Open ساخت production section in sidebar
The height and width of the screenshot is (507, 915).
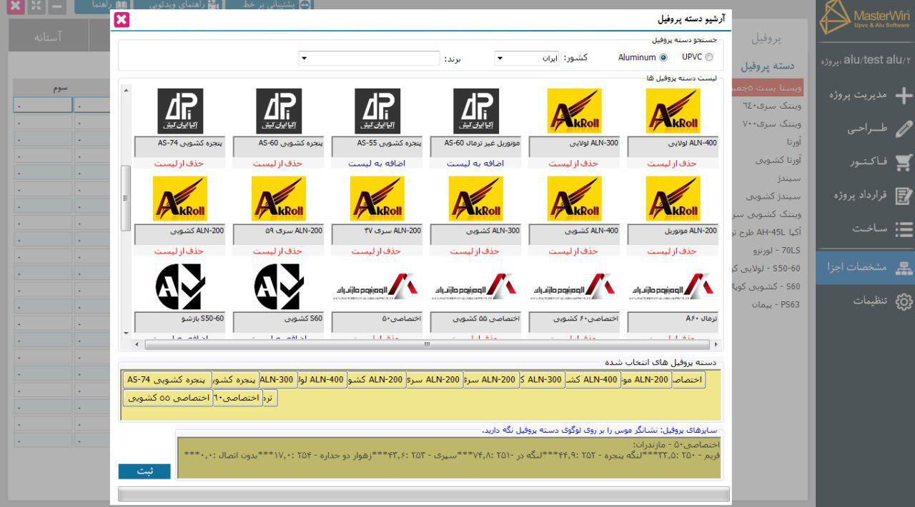882,229
